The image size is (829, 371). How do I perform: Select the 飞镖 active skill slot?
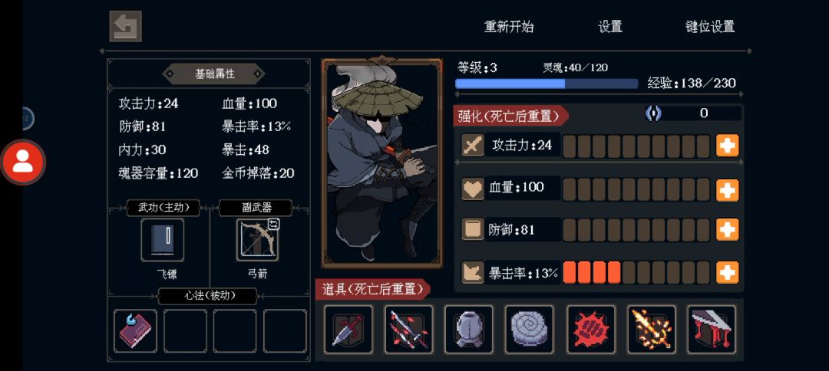point(163,240)
